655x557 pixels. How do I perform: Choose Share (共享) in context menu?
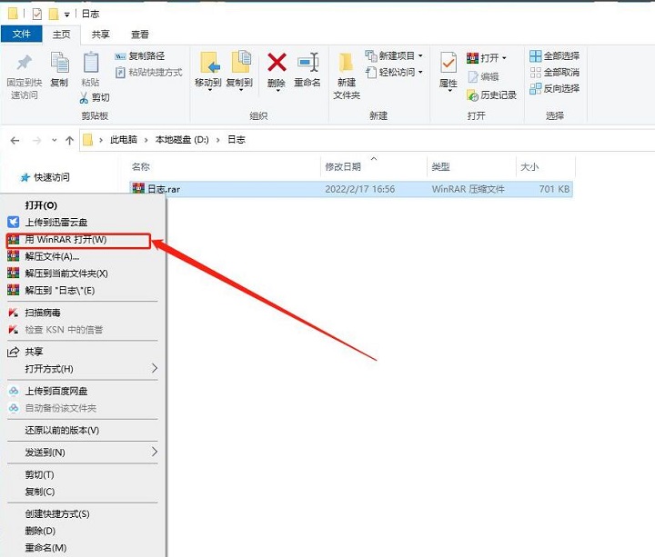click(x=83, y=352)
